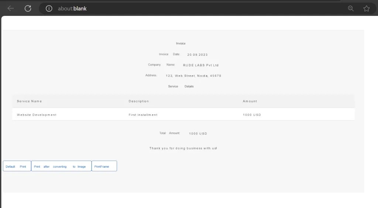Click the 1000 USD table cell
378x208 pixels.
252,115
